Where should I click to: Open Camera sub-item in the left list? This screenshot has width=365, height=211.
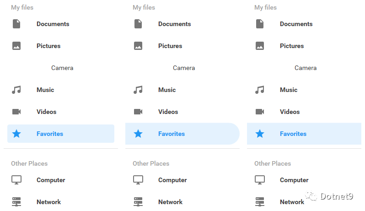coord(62,68)
